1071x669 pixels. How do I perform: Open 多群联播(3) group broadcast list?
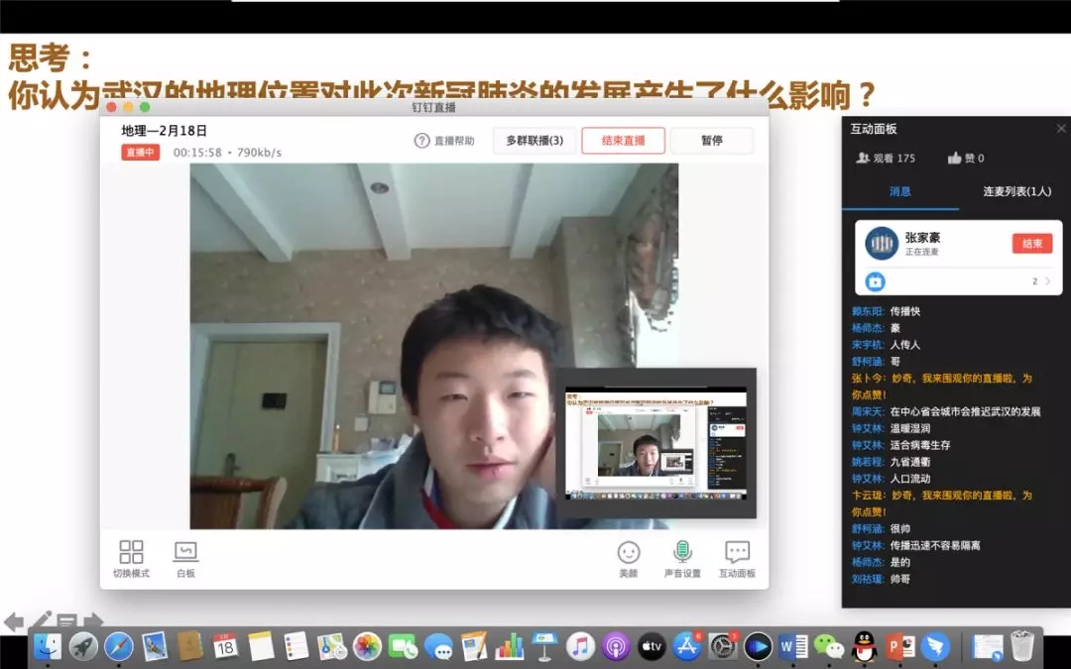click(535, 141)
